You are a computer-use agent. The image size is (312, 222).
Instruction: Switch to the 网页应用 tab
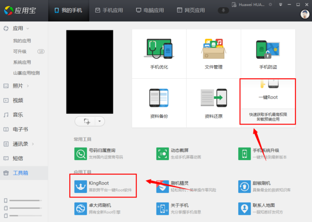(x=187, y=10)
